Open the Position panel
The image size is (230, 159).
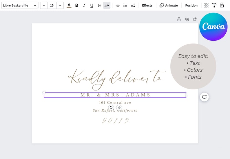(191, 5)
